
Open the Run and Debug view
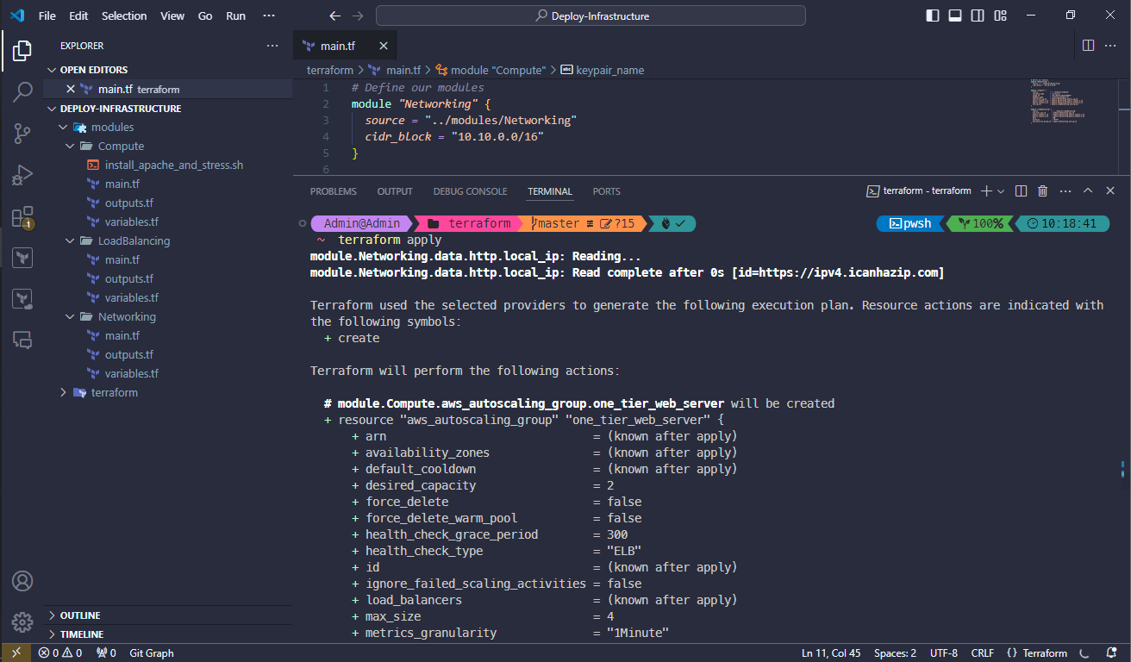pyautogui.click(x=22, y=175)
